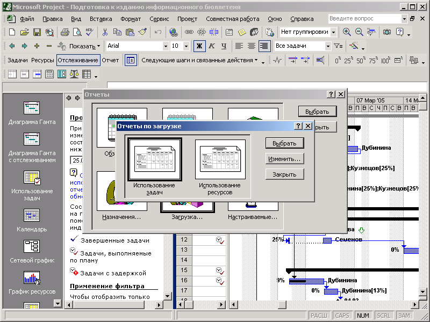The height and width of the screenshot is (322, 430).
Task: Open the Arial font dropdown
Action: coord(166,46)
